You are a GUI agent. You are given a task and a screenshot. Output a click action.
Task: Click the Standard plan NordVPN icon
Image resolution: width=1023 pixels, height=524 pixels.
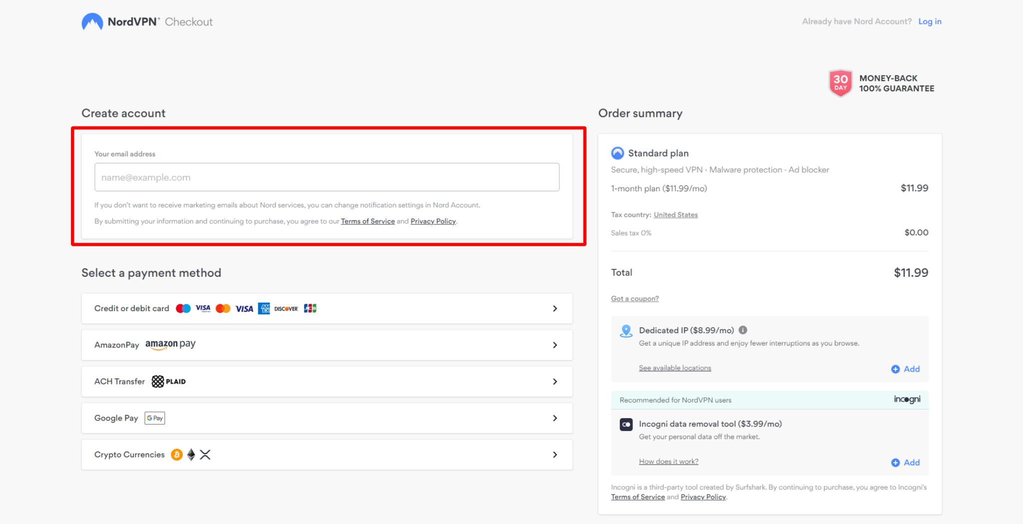pyautogui.click(x=617, y=153)
